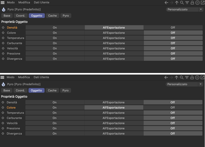This screenshot has height=147, width=205.
Task: Open Modo menu in upper panel
Action: click(x=11, y=3)
